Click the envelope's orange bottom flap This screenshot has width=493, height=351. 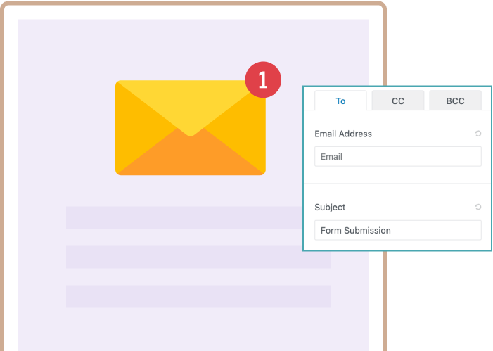(x=190, y=156)
